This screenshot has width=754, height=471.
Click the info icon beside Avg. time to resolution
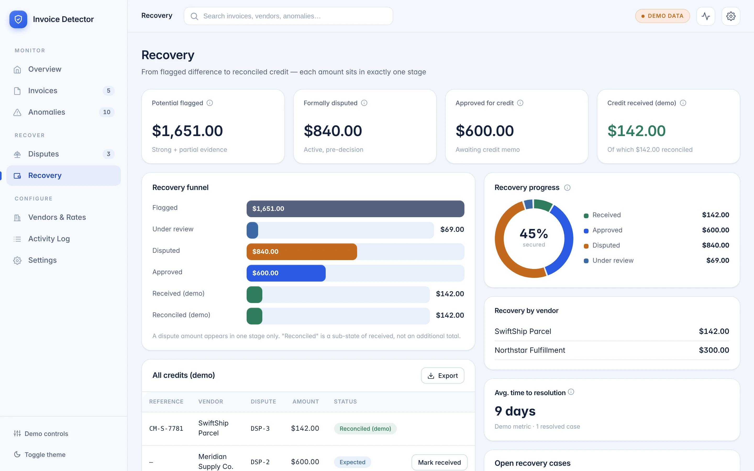point(571,392)
